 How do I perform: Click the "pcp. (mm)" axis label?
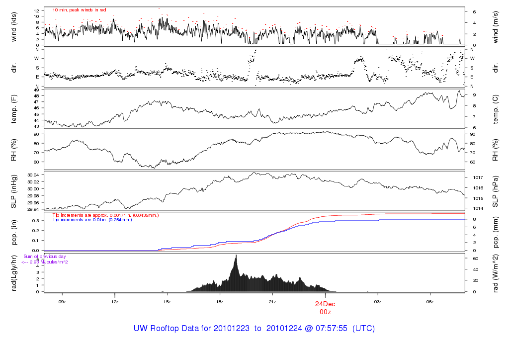(496, 232)
